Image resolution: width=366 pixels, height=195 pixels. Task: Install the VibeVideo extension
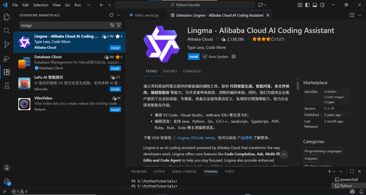(x=116, y=110)
